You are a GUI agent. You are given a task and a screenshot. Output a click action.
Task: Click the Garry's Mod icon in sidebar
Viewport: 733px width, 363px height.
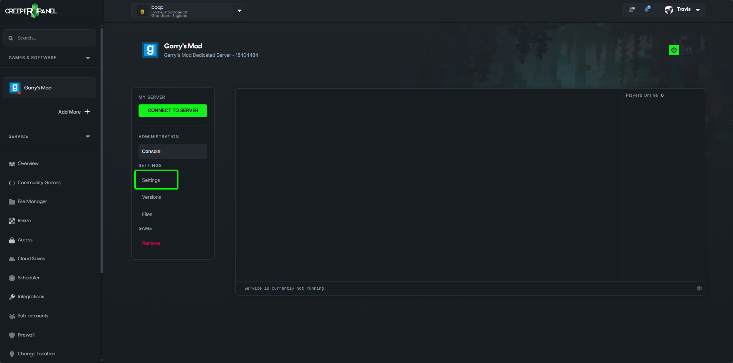15,88
